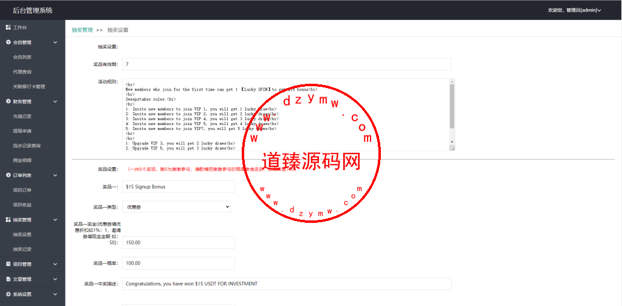Click the 奖品一奖金 field showing 150.00

coord(179,243)
